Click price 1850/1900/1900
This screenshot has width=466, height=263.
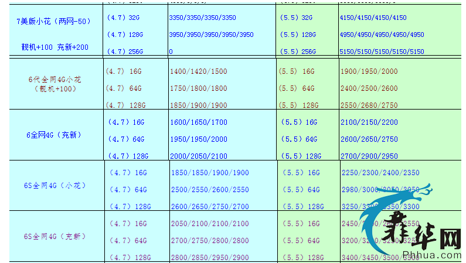199,105
